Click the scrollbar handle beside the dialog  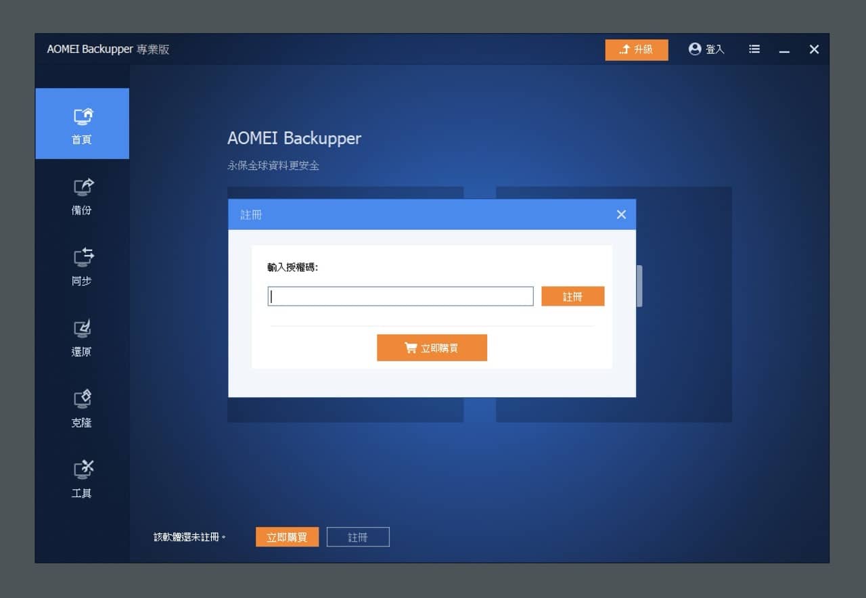pos(639,285)
